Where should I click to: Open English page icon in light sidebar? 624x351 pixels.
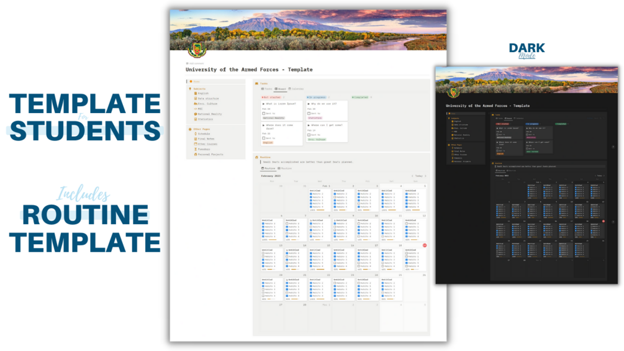[x=196, y=94]
